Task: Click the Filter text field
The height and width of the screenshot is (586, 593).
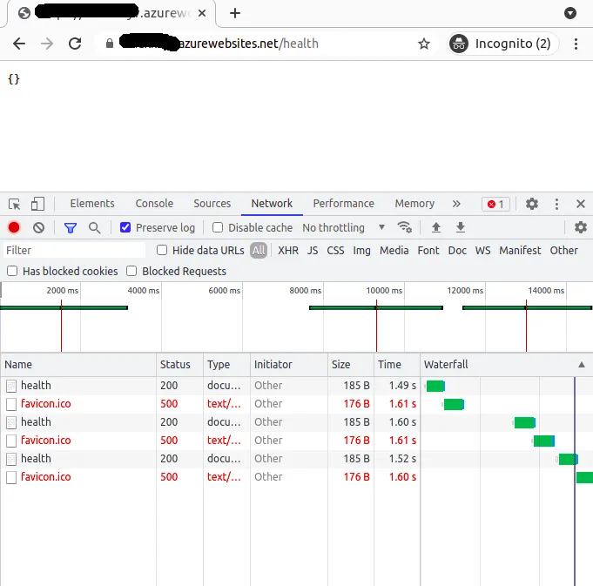Action: pyautogui.click(x=75, y=250)
